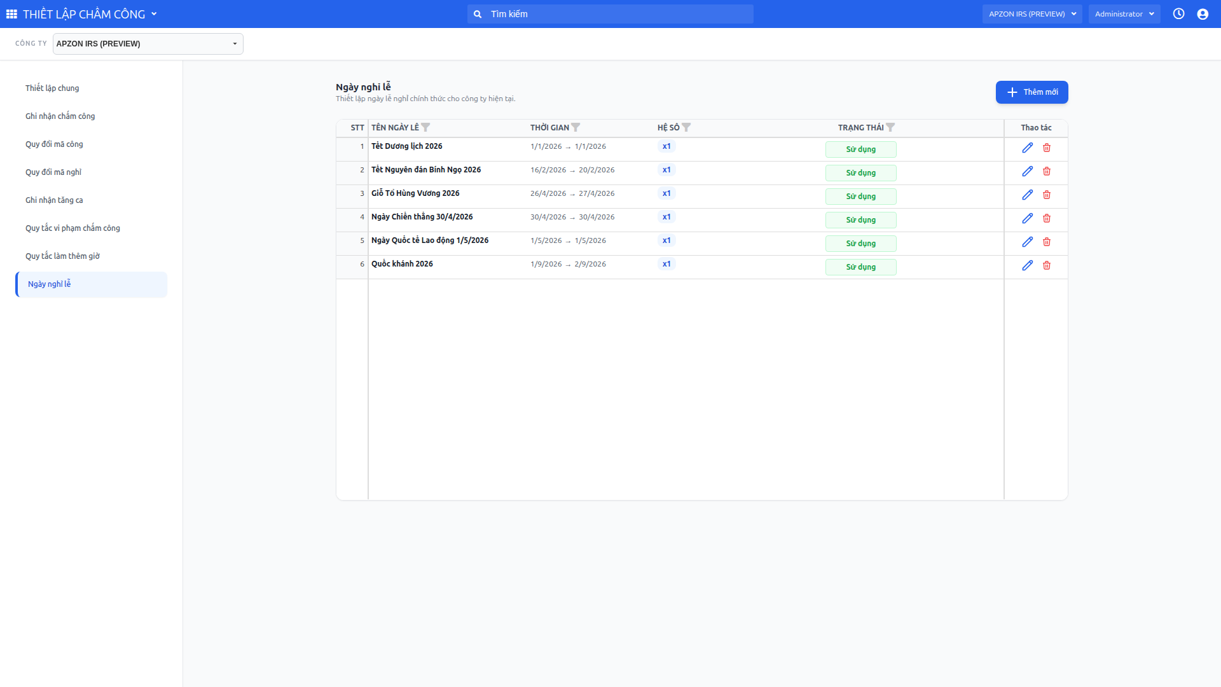Click the STT column header
The image size is (1221, 687).
[x=357, y=128]
